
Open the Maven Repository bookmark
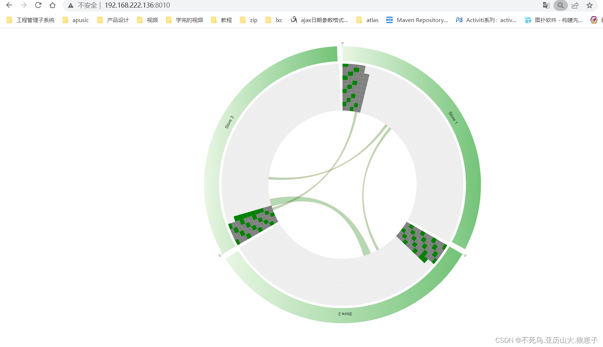(x=417, y=20)
